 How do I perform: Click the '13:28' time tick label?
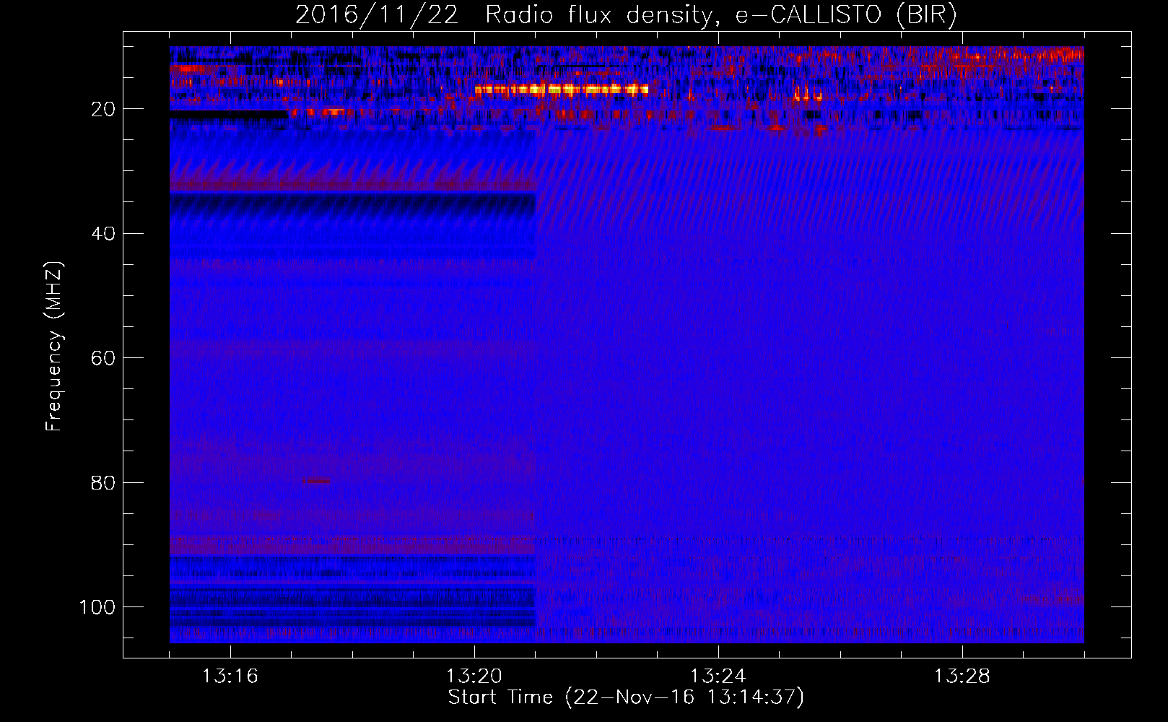[x=962, y=676]
